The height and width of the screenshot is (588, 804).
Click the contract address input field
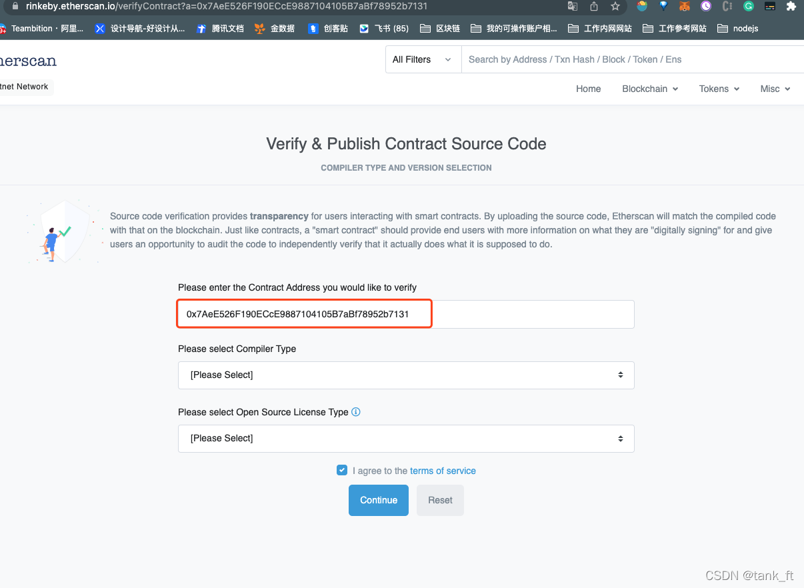tap(303, 313)
